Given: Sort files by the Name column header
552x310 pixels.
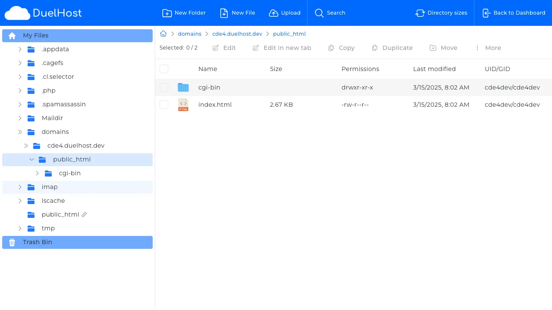Looking at the screenshot, I should coord(207,69).
